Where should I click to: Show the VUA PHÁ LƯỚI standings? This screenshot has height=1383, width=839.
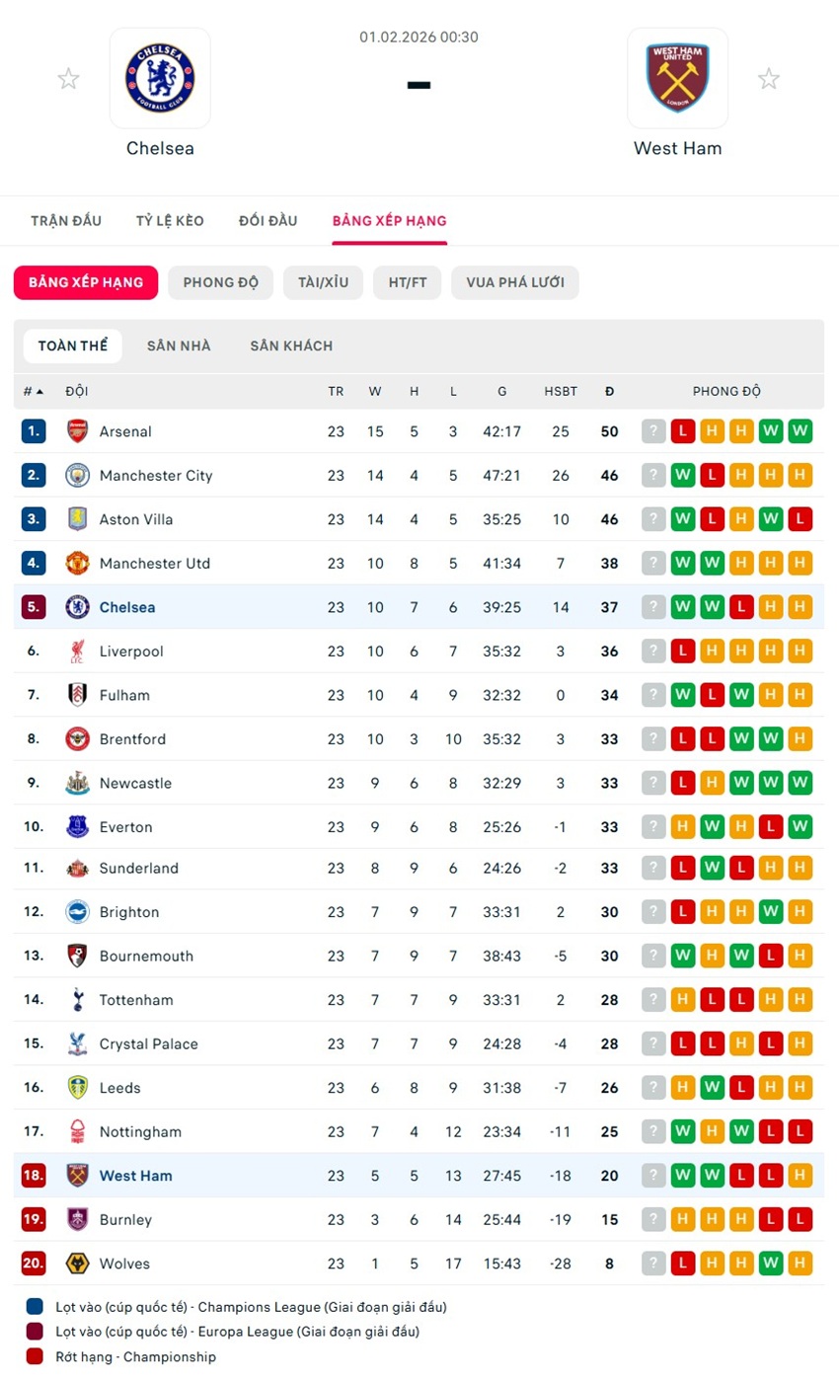(514, 282)
